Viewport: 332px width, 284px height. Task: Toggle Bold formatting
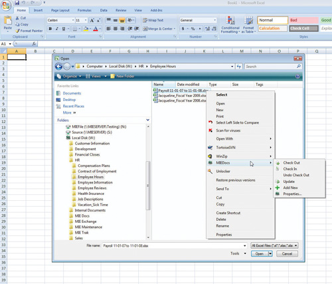pyautogui.click(x=50, y=29)
